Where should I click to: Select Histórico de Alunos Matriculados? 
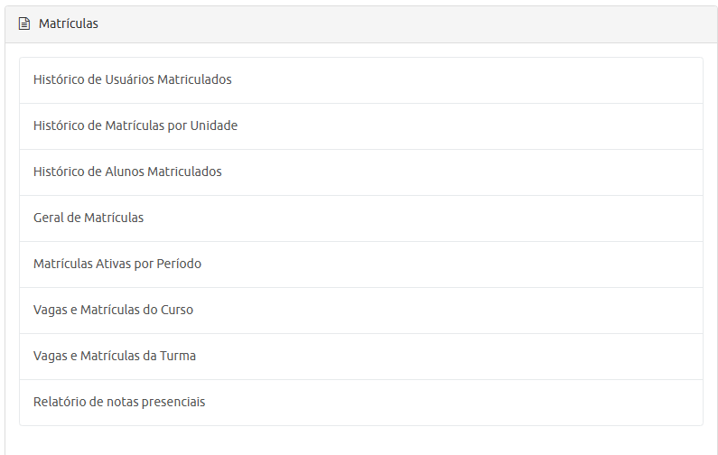(127, 172)
